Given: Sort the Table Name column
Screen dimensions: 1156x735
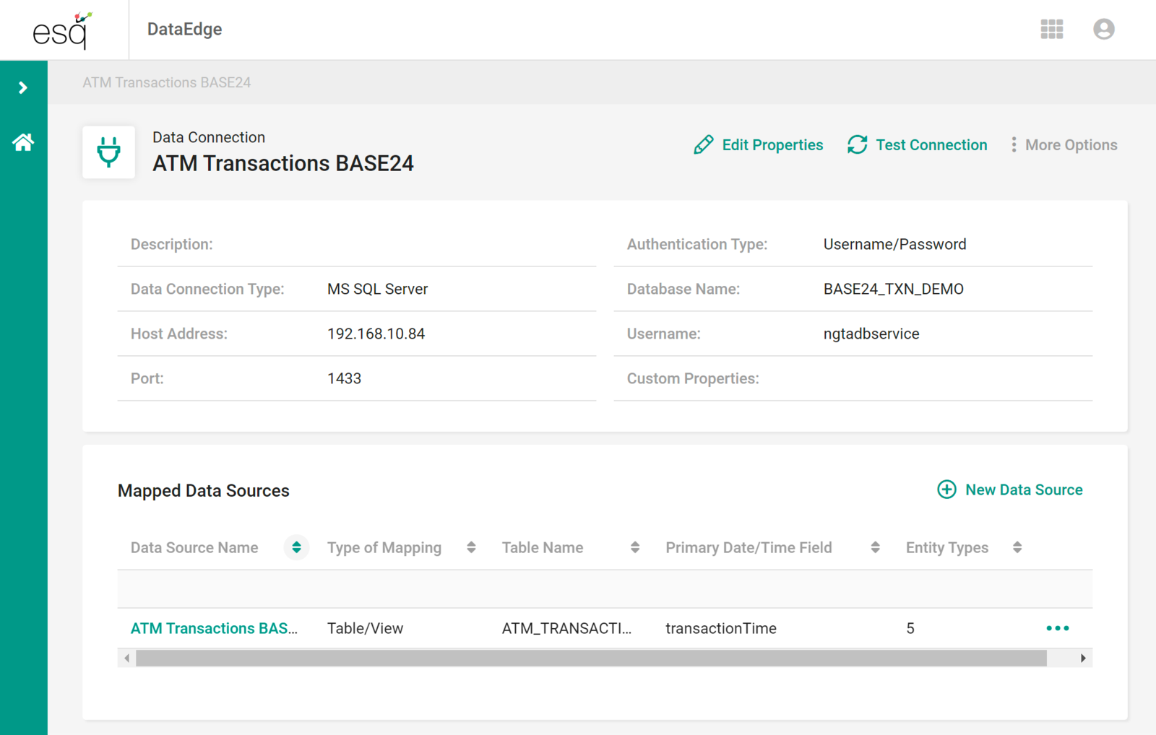Looking at the screenshot, I should point(636,547).
